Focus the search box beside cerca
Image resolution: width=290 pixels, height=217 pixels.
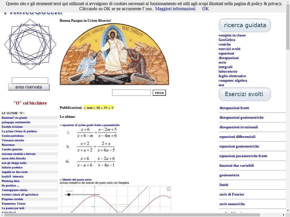(131, 93)
